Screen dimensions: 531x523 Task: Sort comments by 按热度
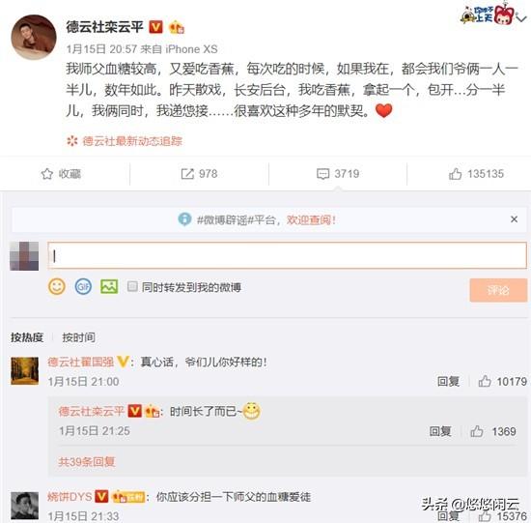point(27,337)
